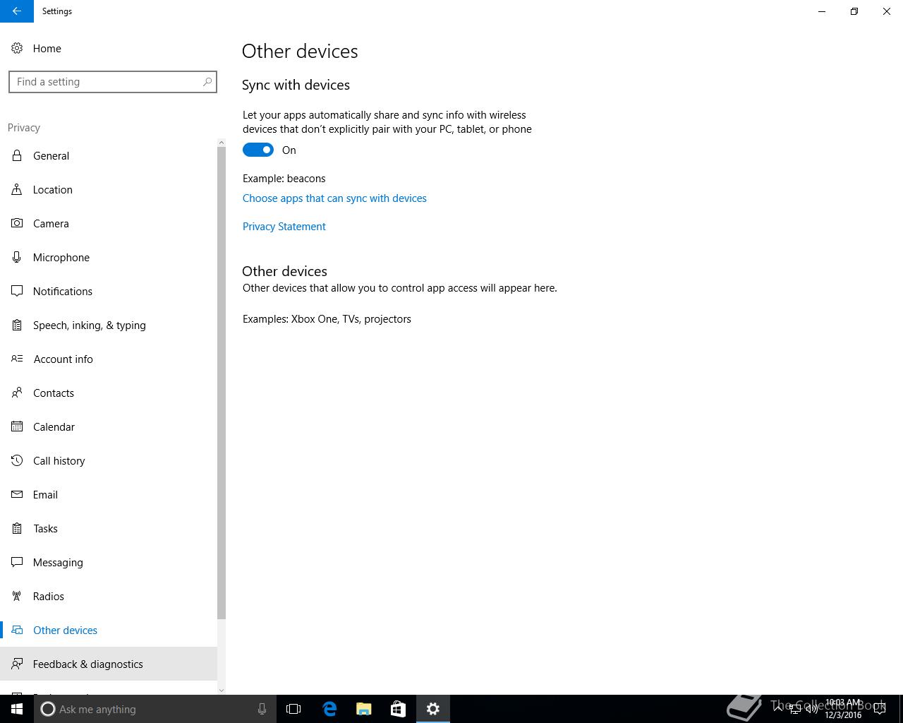Image resolution: width=903 pixels, height=723 pixels.
Task: Select the Call history icon
Action: tap(17, 460)
